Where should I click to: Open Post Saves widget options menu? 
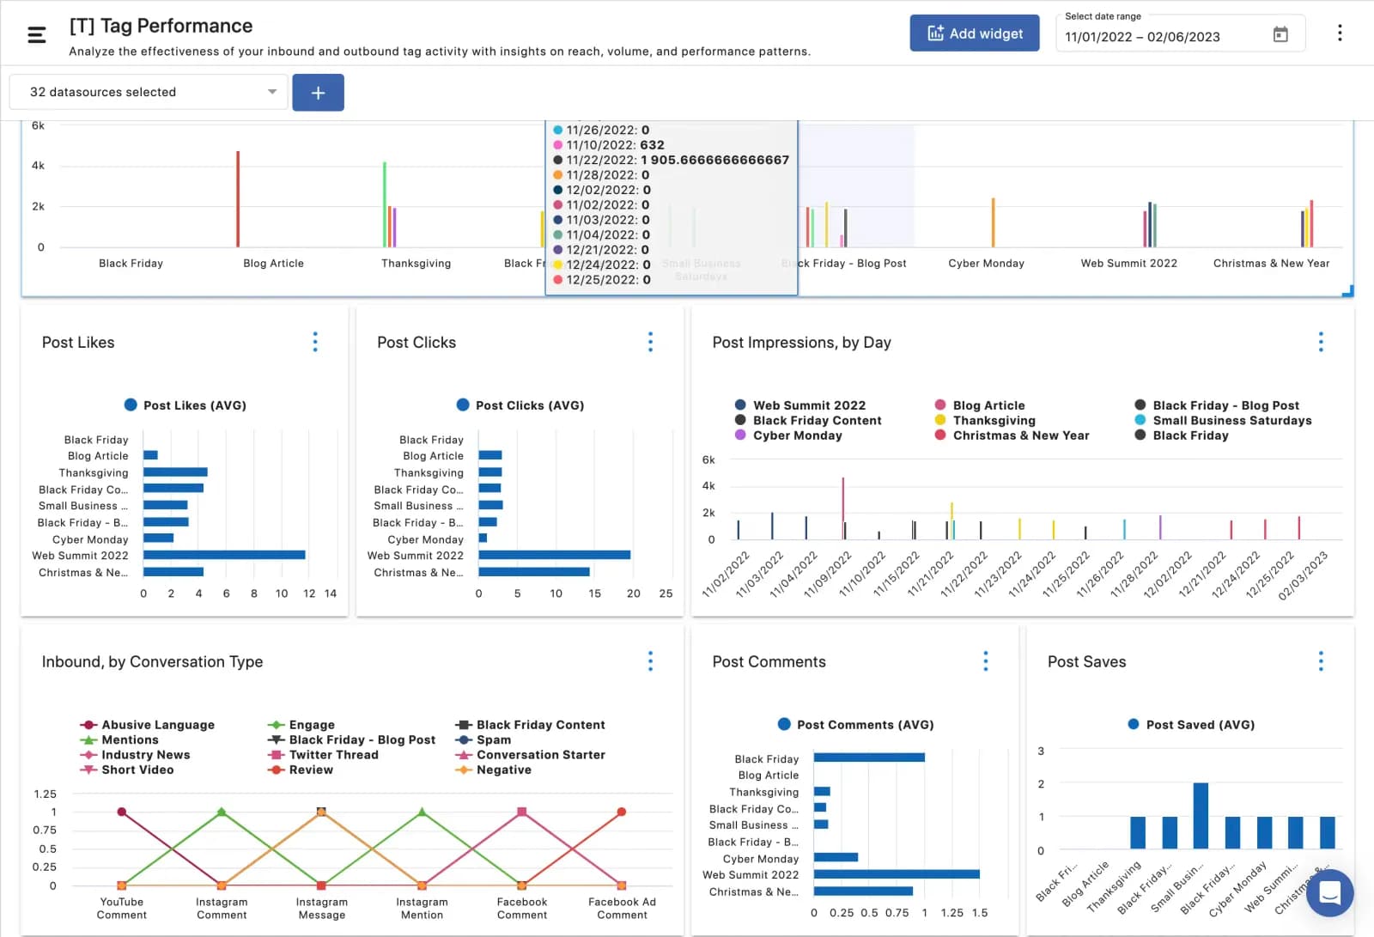click(x=1320, y=661)
